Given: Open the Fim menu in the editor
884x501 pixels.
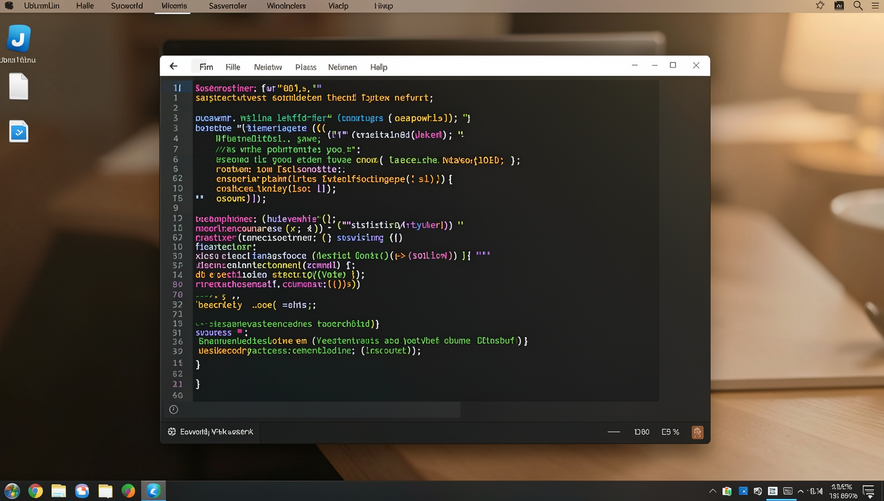Looking at the screenshot, I should [206, 67].
